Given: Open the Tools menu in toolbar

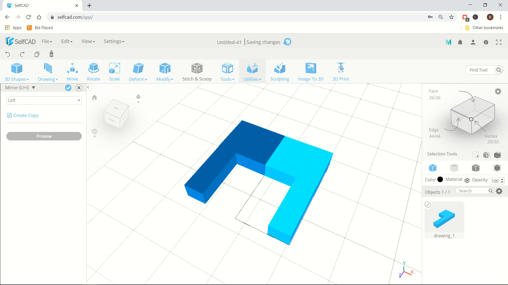Looking at the screenshot, I should [x=227, y=72].
